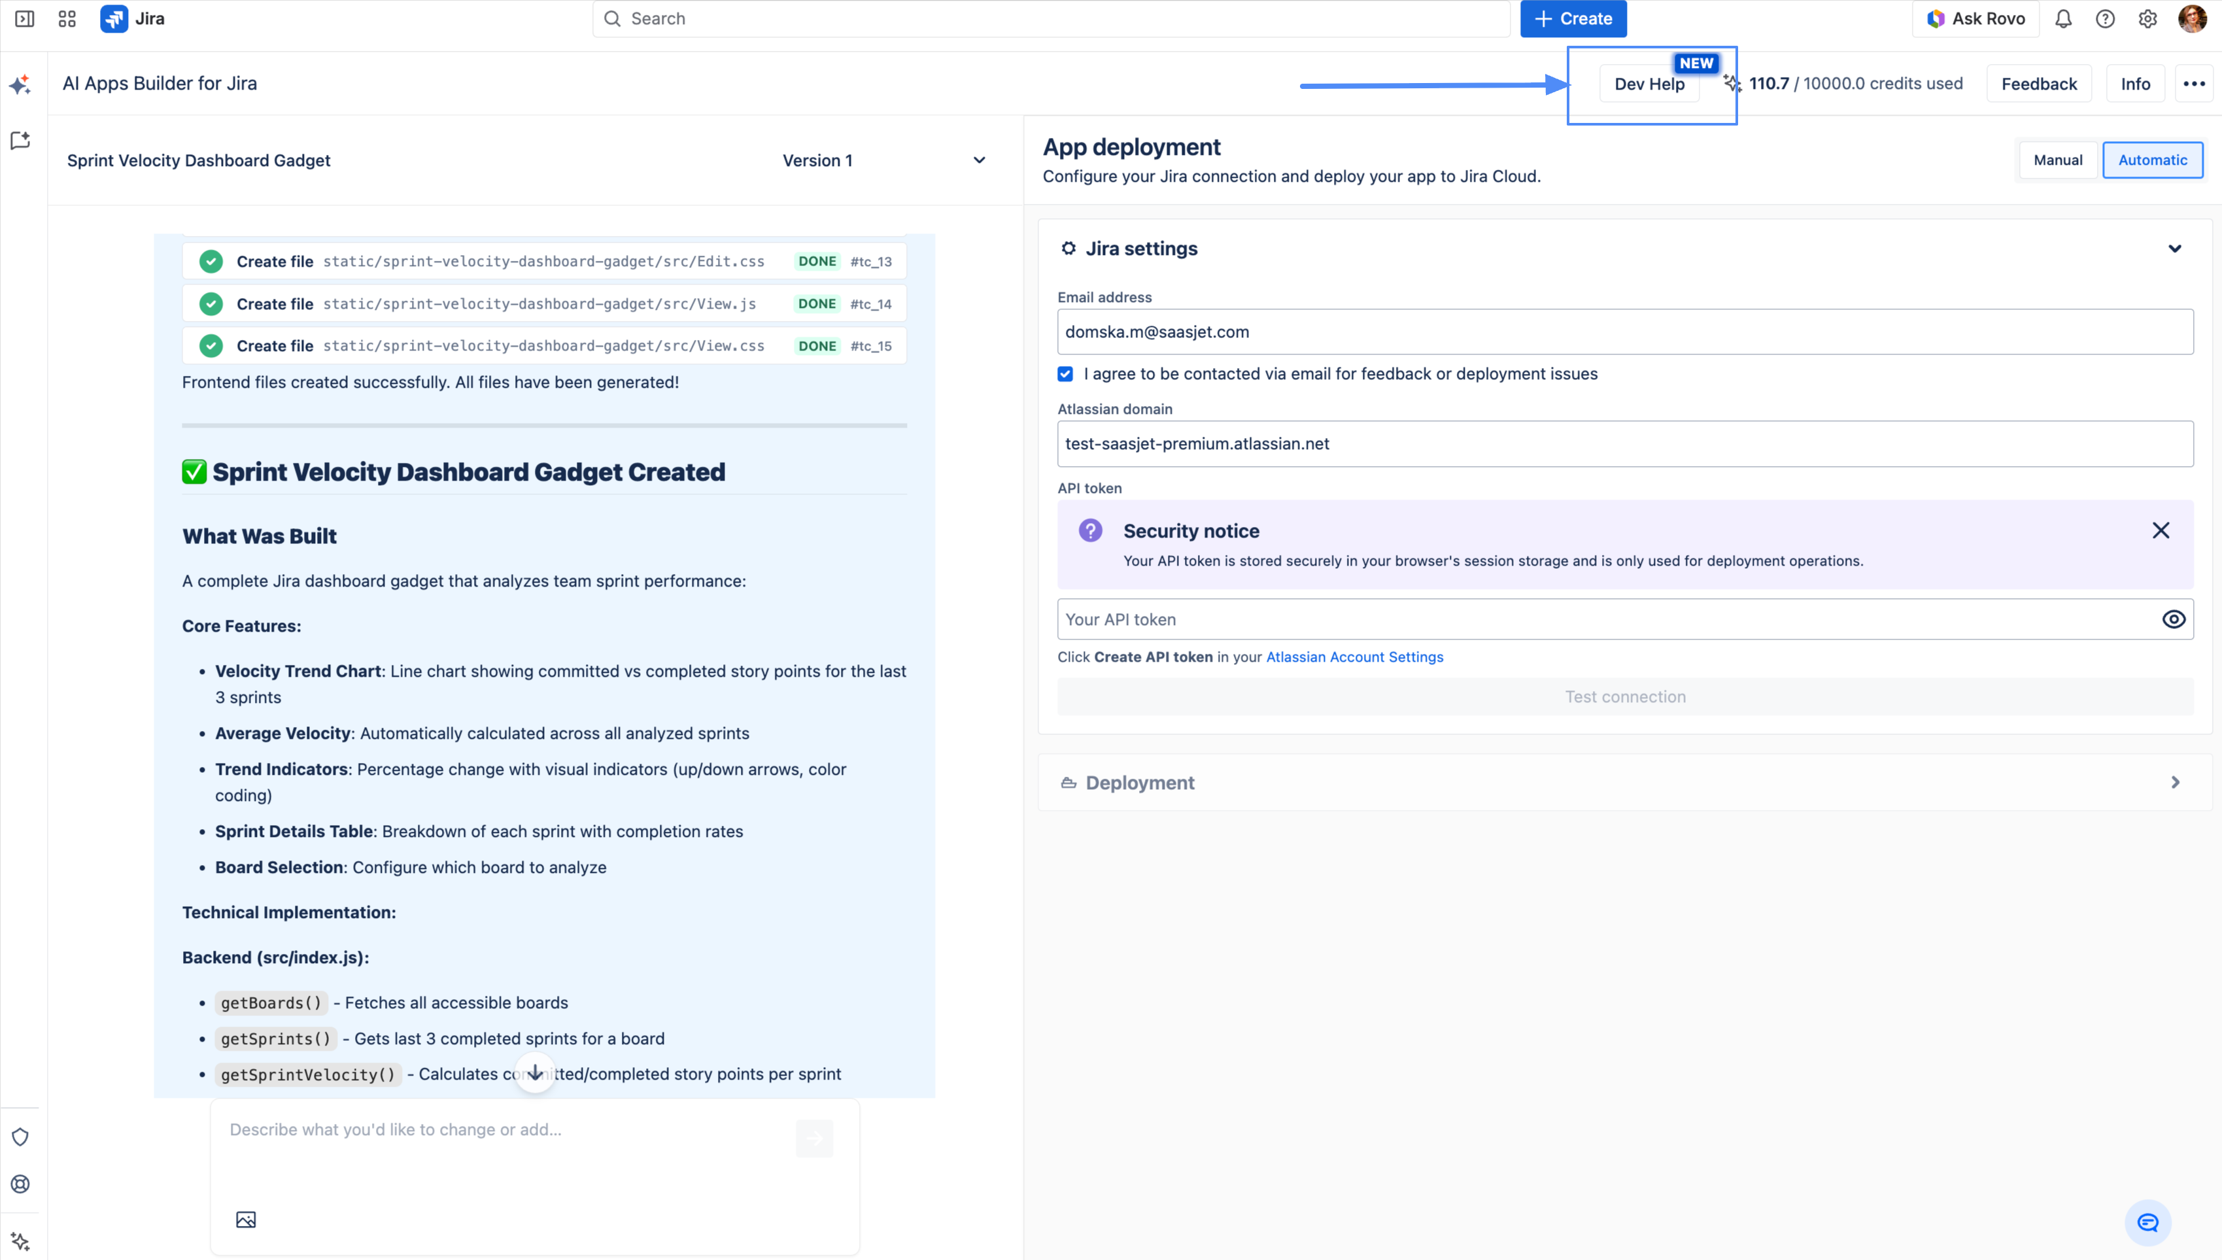
Task: Open the three-dots more menu
Action: click(x=2193, y=84)
